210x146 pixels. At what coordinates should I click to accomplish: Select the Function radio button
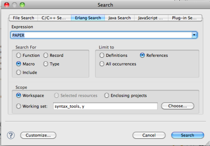[18, 55]
